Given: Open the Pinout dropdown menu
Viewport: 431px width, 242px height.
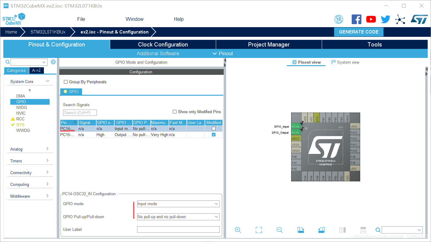Looking at the screenshot, I should coord(223,53).
